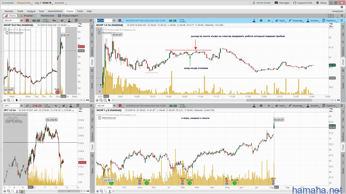This screenshot has width=346, height=194.
Task: Open the Investools link
Action: [x=338, y=11]
